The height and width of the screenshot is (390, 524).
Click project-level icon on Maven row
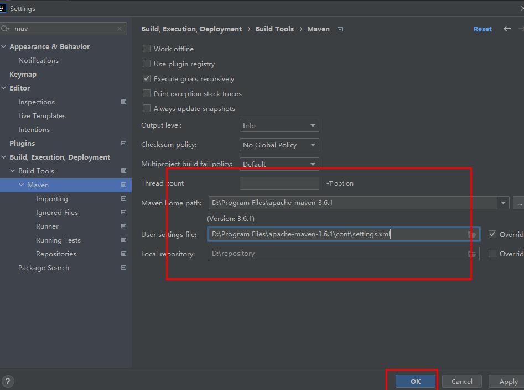[123, 185]
